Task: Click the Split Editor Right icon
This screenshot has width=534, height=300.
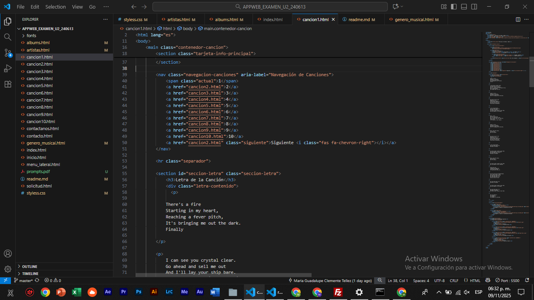Action: point(518,20)
